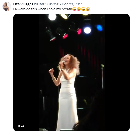Click the 0:24 video duration badge
This screenshot has width=132, height=132.
click(21, 126)
